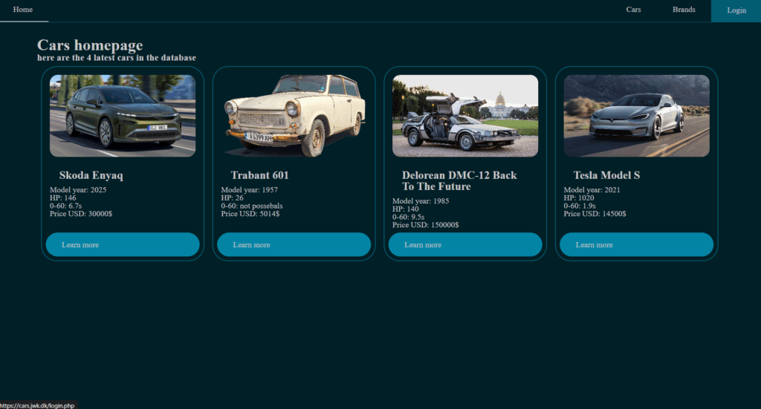Select the Tesla Model S title

coord(606,175)
